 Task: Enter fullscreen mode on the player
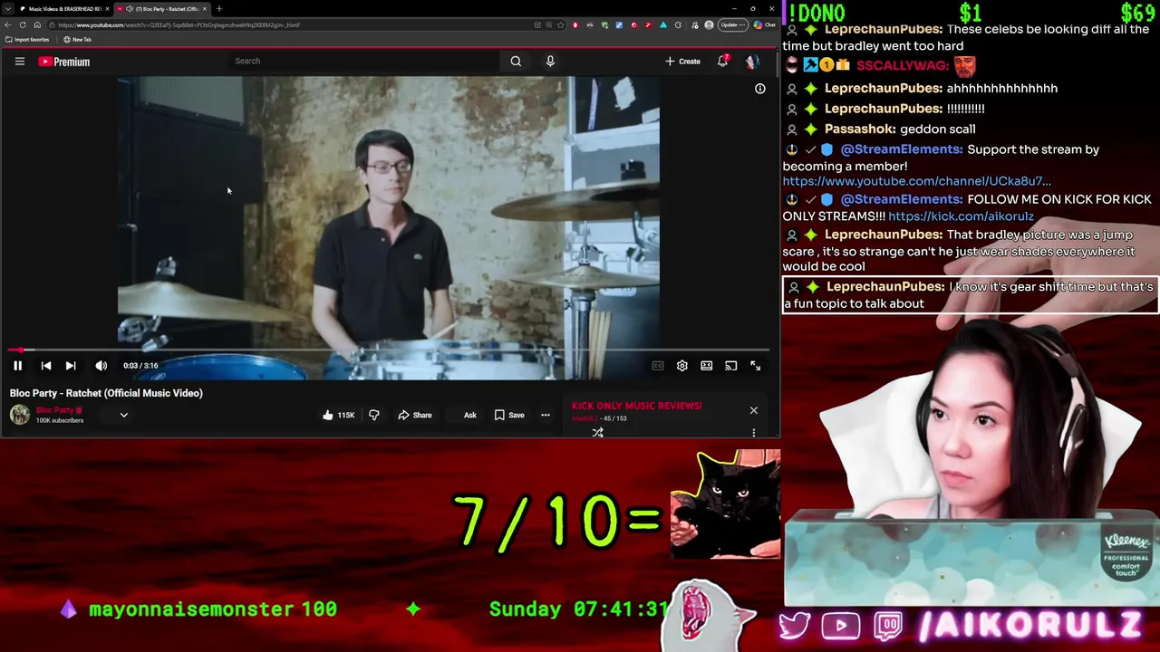point(756,366)
